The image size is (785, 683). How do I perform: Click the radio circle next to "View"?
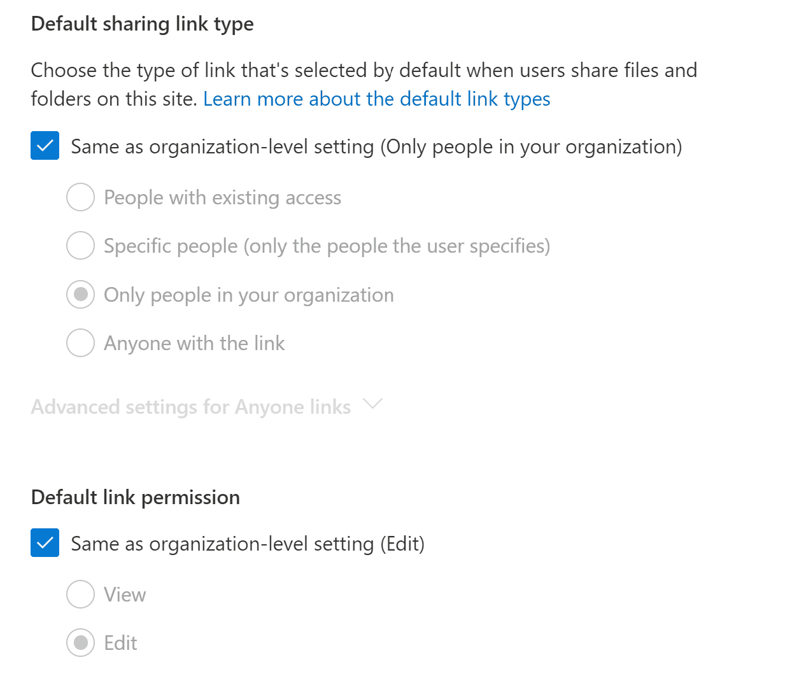(x=80, y=594)
